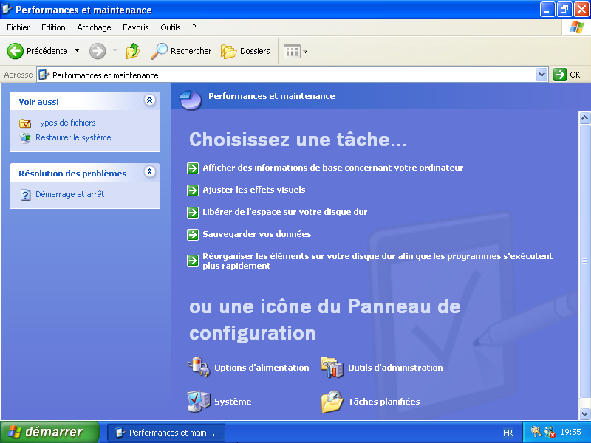This screenshot has width=591, height=443.
Task: Open Outils d'administration tools icon
Action: tap(332, 367)
